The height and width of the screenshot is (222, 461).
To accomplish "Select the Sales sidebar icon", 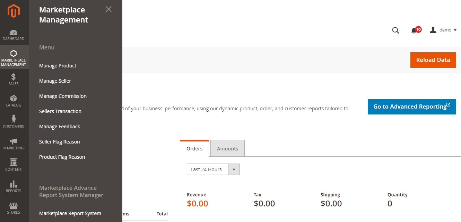I will [x=14, y=80].
